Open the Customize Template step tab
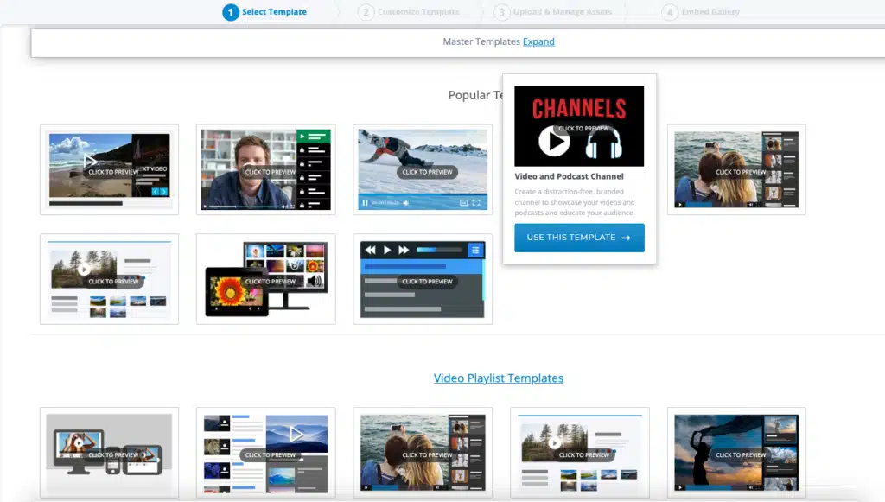885x502 pixels. 418,12
